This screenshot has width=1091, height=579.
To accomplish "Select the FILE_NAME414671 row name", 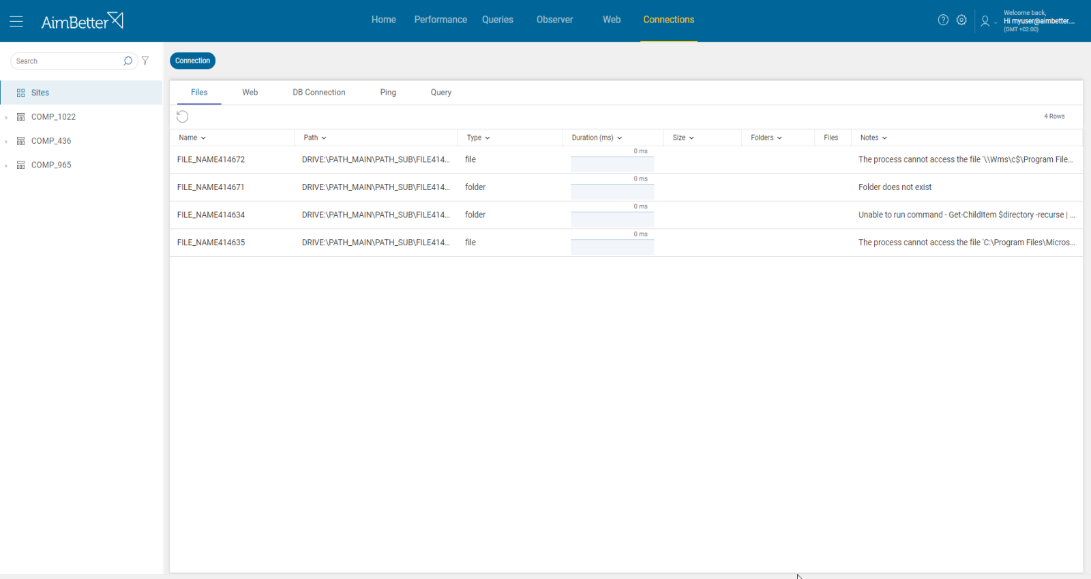I will pyautogui.click(x=211, y=187).
